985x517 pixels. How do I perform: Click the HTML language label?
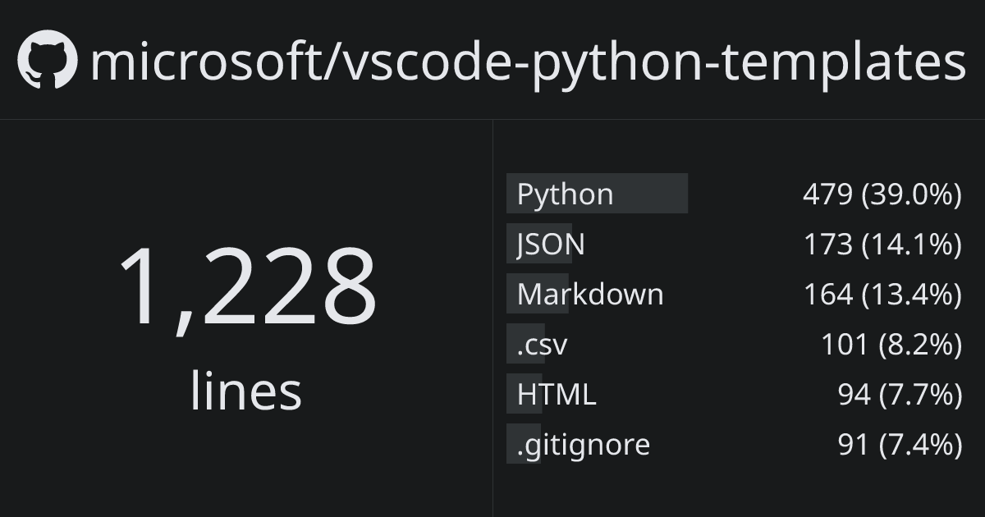pos(557,395)
